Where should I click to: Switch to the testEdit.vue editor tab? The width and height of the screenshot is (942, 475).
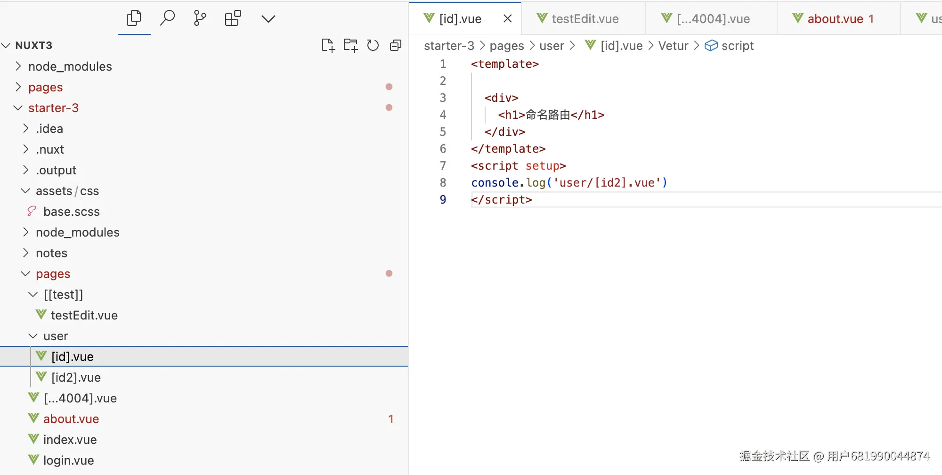coord(583,19)
